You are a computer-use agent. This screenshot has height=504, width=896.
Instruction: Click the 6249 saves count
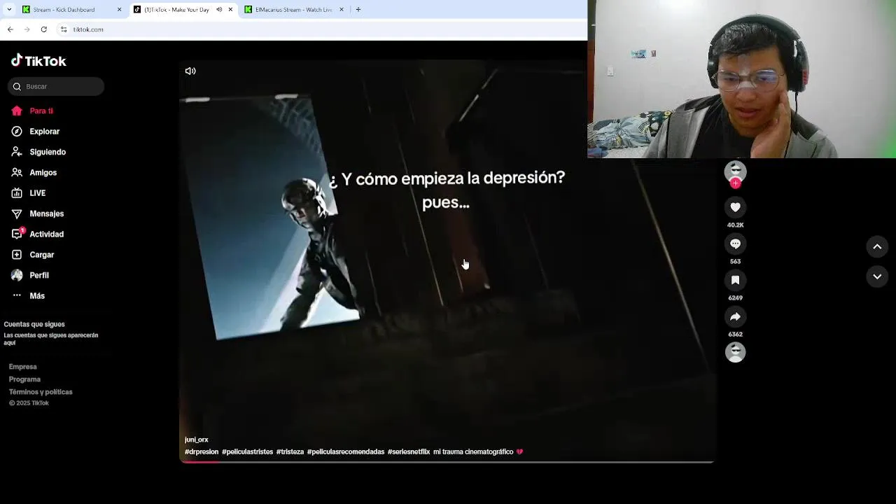[735, 298]
